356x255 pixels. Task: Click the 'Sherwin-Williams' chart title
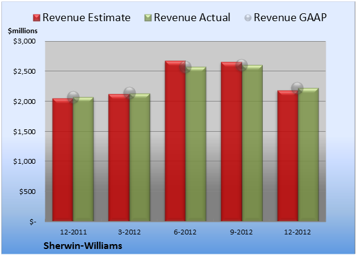click(83, 246)
